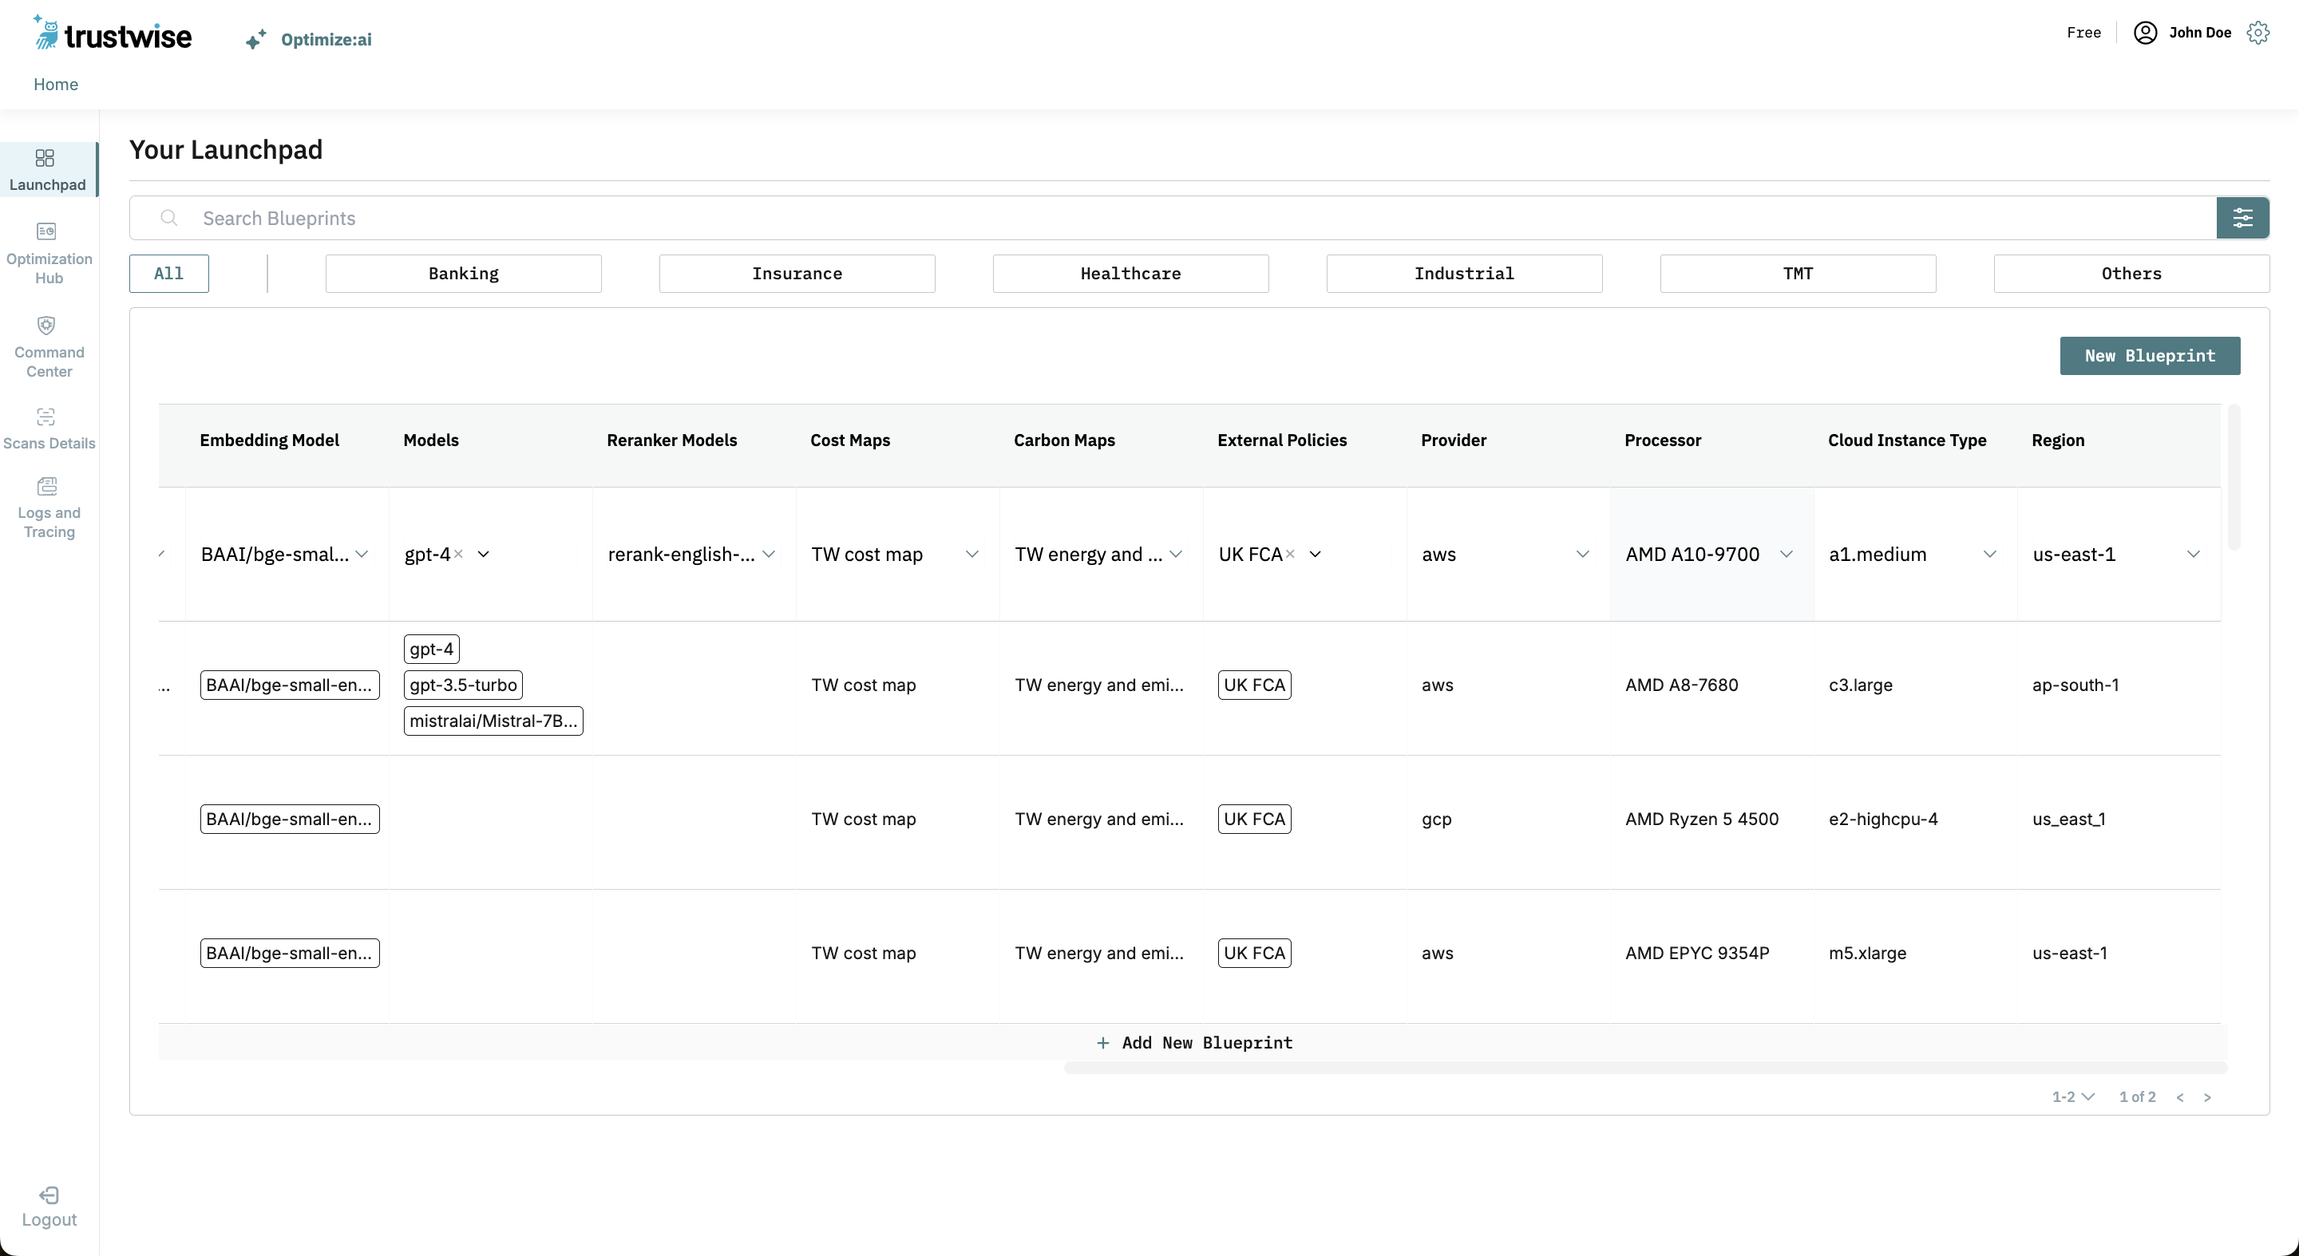
Task: Switch to Healthcare category tab
Action: point(1130,274)
